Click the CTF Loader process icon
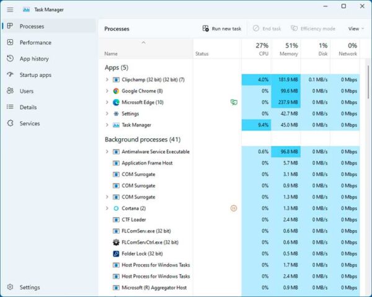 coord(116,219)
